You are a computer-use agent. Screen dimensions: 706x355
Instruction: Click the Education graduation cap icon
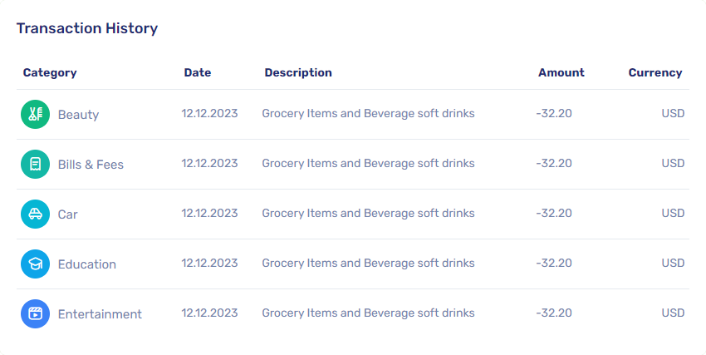point(35,264)
